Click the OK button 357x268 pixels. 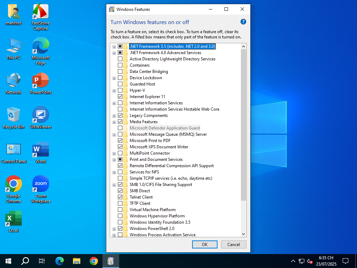205,244
